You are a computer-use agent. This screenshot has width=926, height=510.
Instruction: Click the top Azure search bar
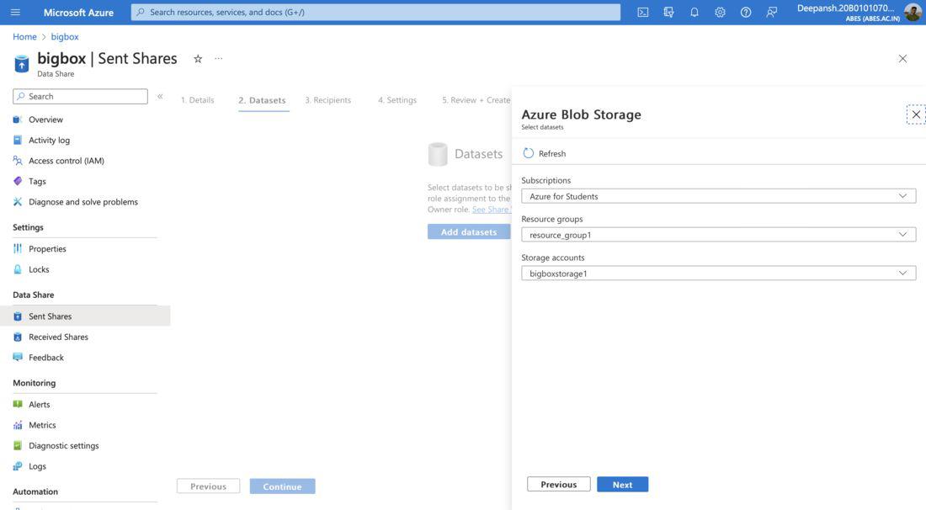point(375,12)
